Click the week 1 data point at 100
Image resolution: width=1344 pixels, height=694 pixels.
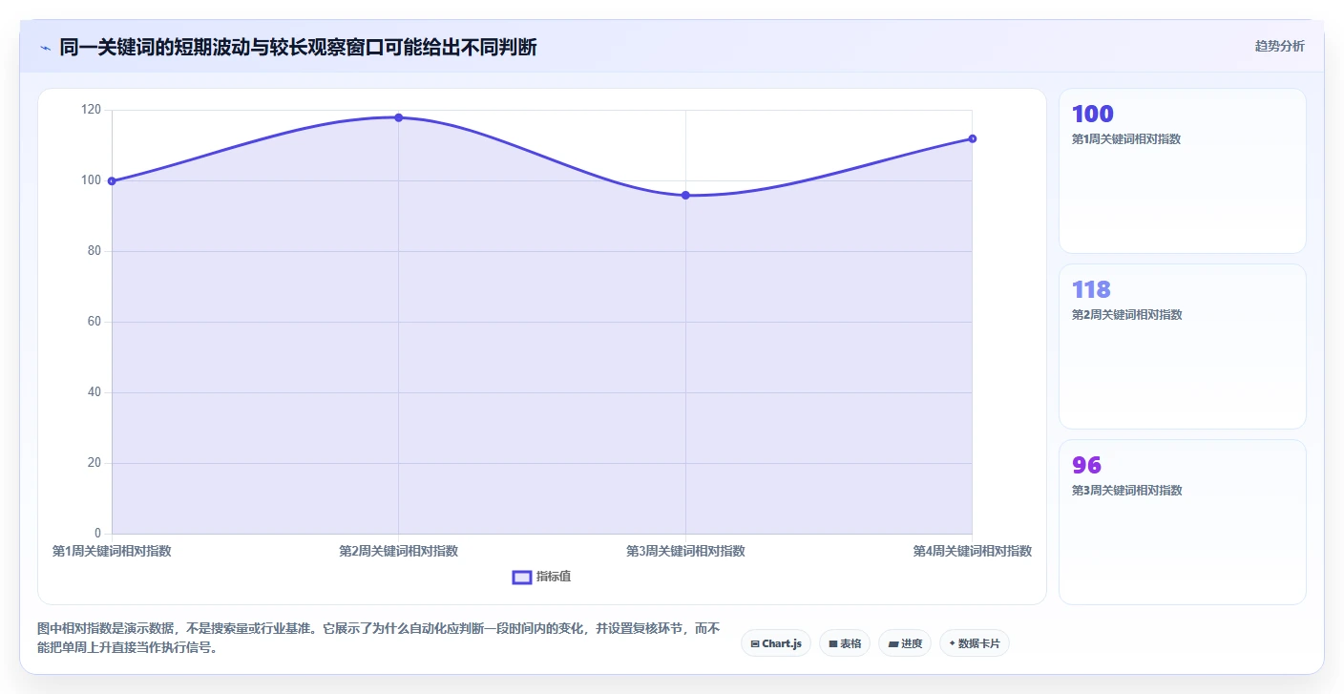(x=112, y=180)
